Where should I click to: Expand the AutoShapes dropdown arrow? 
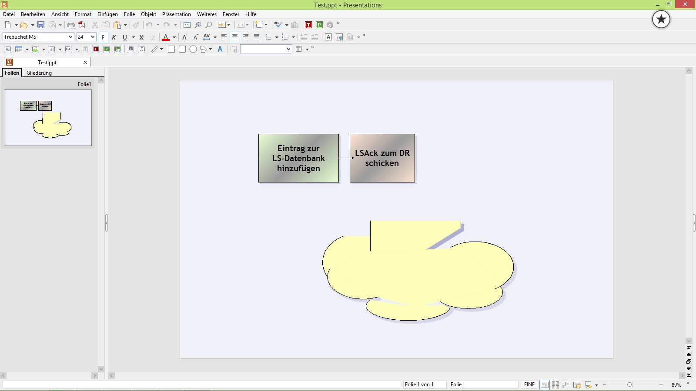pos(211,50)
